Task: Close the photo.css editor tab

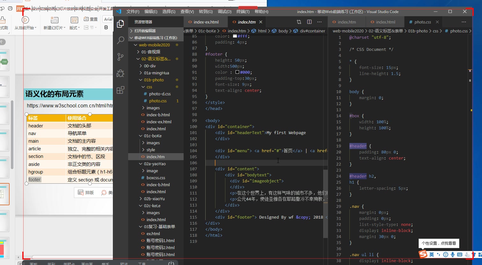Action: [x=437, y=22]
